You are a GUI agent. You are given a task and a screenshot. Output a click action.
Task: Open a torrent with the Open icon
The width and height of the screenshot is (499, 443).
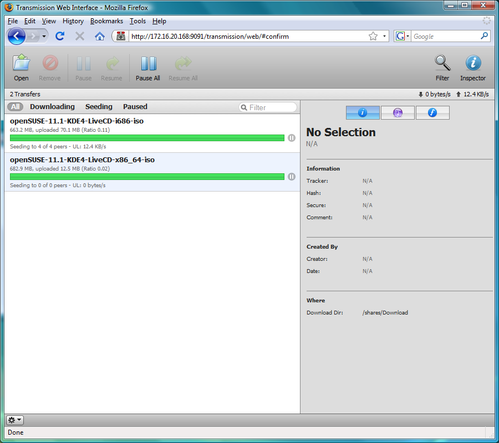pos(21,68)
